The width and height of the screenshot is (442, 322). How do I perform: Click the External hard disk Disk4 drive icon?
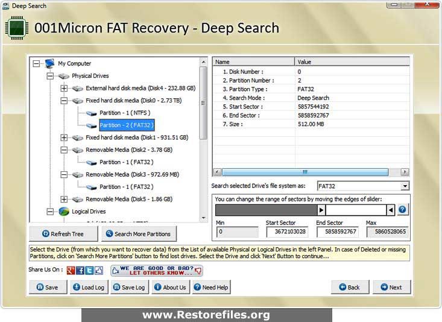[78, 89]
